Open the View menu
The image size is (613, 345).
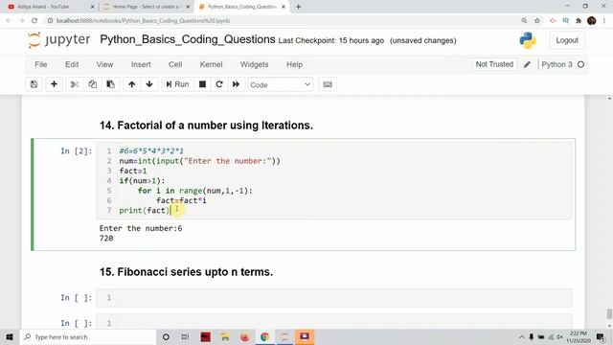point(104,64)
